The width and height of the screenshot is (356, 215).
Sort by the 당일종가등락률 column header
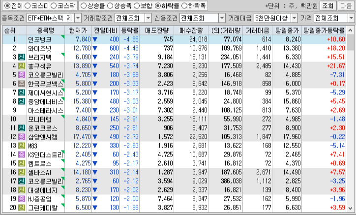(x=324, y=30)
